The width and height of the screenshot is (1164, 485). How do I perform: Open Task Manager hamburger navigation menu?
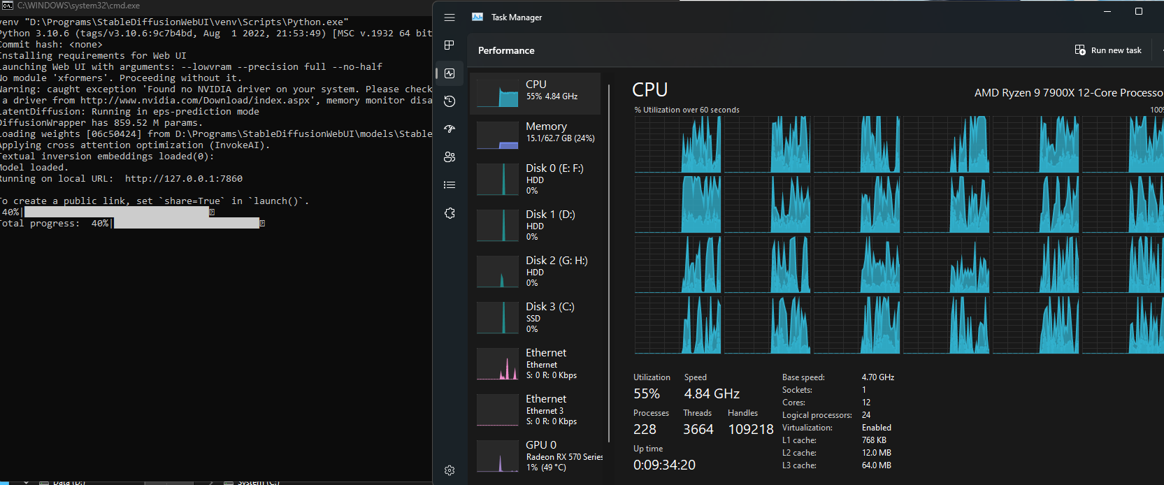click(x=450, y=17)
